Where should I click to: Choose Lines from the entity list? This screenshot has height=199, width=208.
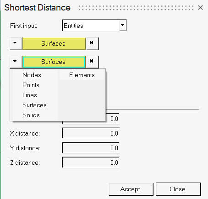pyautogui.click(x=30, y=95)
